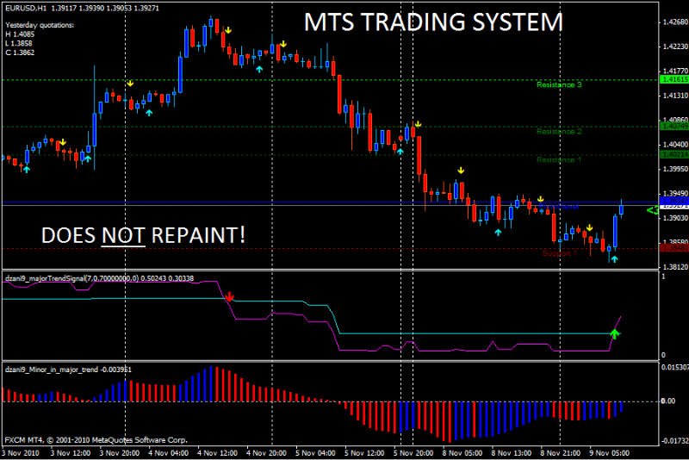689x460 pixels.
Task: Select the 'Resistance 1' level label
Action: [559, 160]
